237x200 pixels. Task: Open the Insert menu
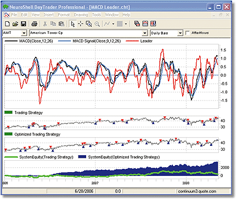49,15
